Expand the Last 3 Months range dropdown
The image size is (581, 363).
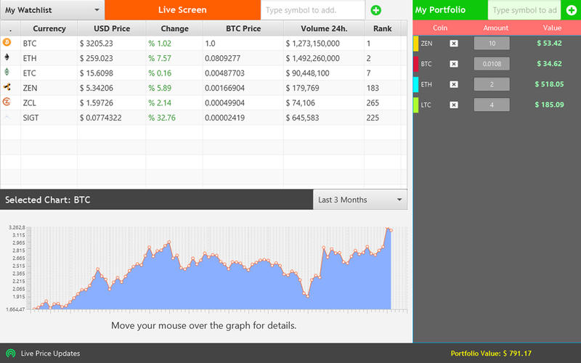360,200
